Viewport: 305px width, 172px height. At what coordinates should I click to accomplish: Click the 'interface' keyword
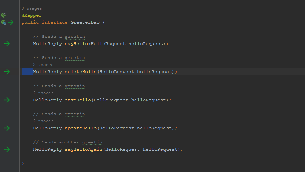point(55,22)
